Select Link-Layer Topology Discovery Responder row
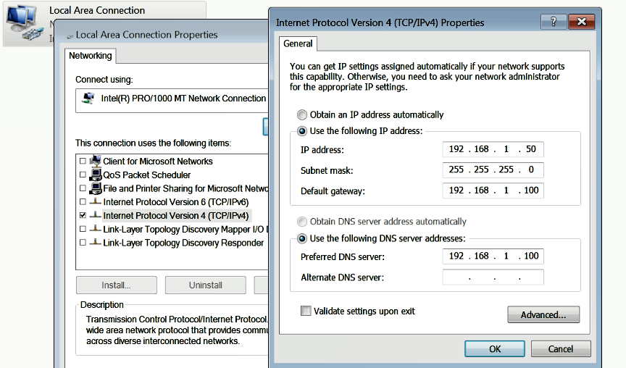This screenshot has width=626, height=368. pos(183,243)
